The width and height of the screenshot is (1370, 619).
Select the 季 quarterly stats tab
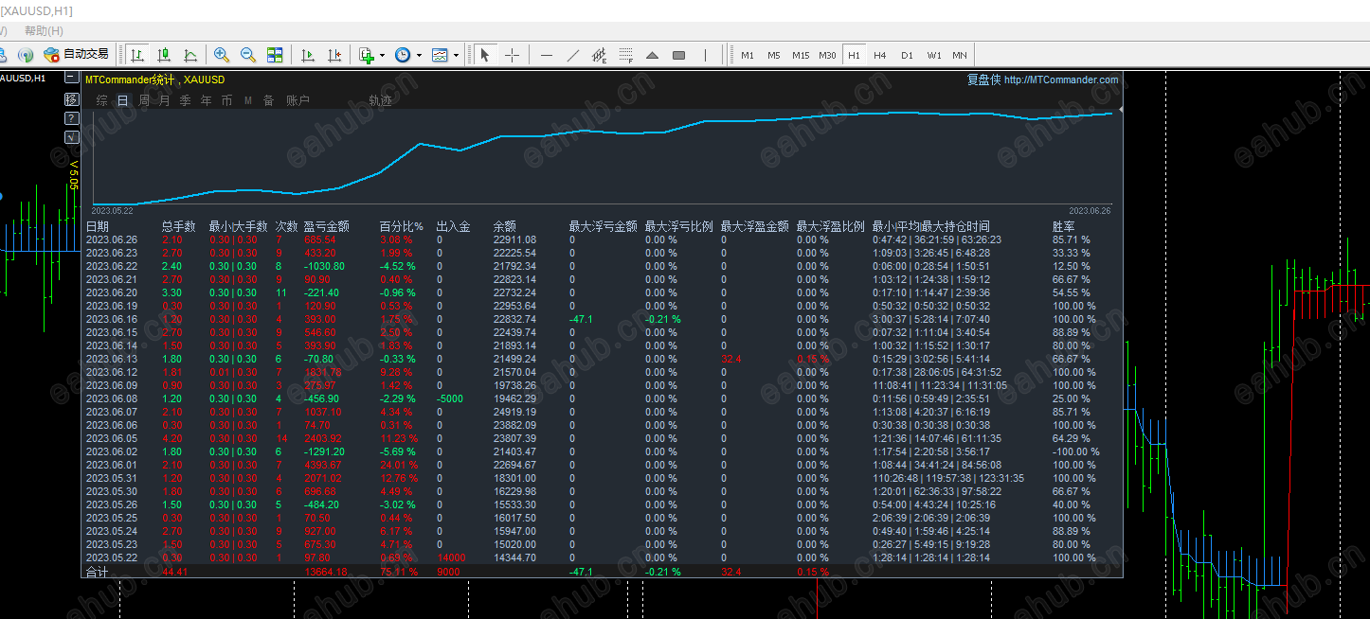[x=185, y=100]
